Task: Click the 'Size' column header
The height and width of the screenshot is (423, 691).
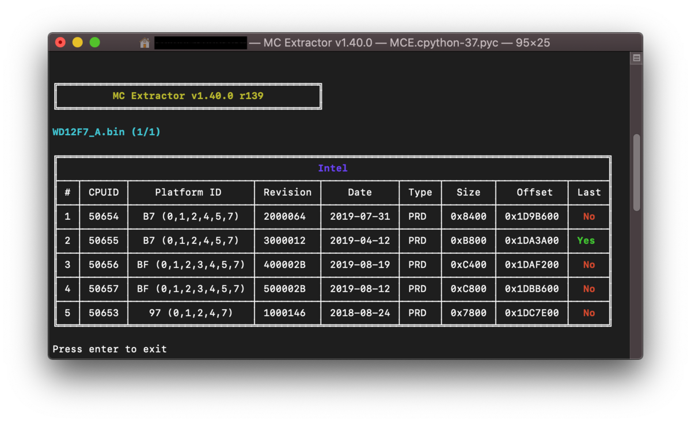Action: [x=469, y=192]
